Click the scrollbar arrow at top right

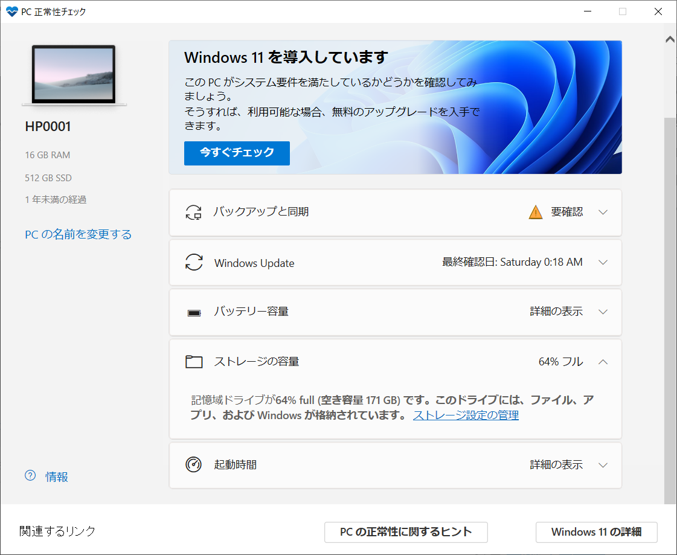(669, 38)
